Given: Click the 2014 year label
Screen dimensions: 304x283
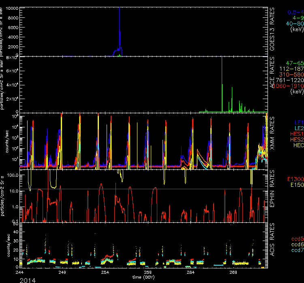Looking at the screenshot, I should pyautogui.click(x=27, y=280).
